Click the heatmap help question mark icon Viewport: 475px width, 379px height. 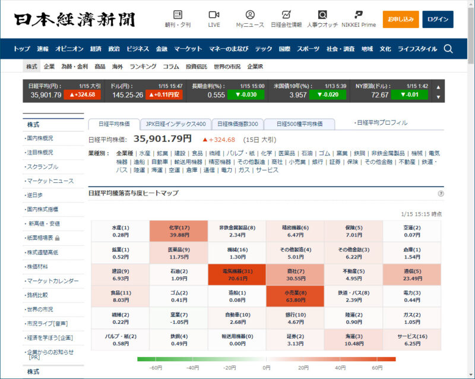point(441,194)
